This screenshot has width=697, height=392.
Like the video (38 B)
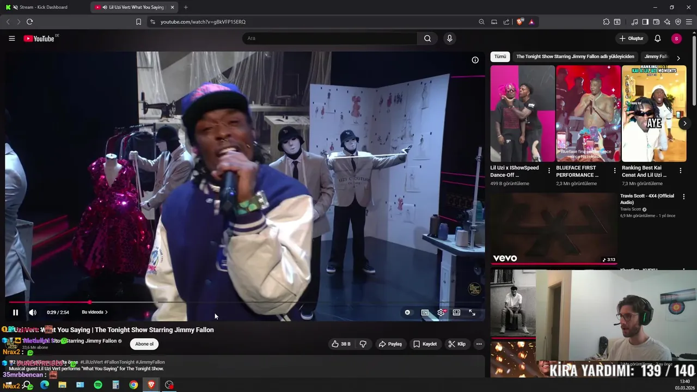(341, 344)
